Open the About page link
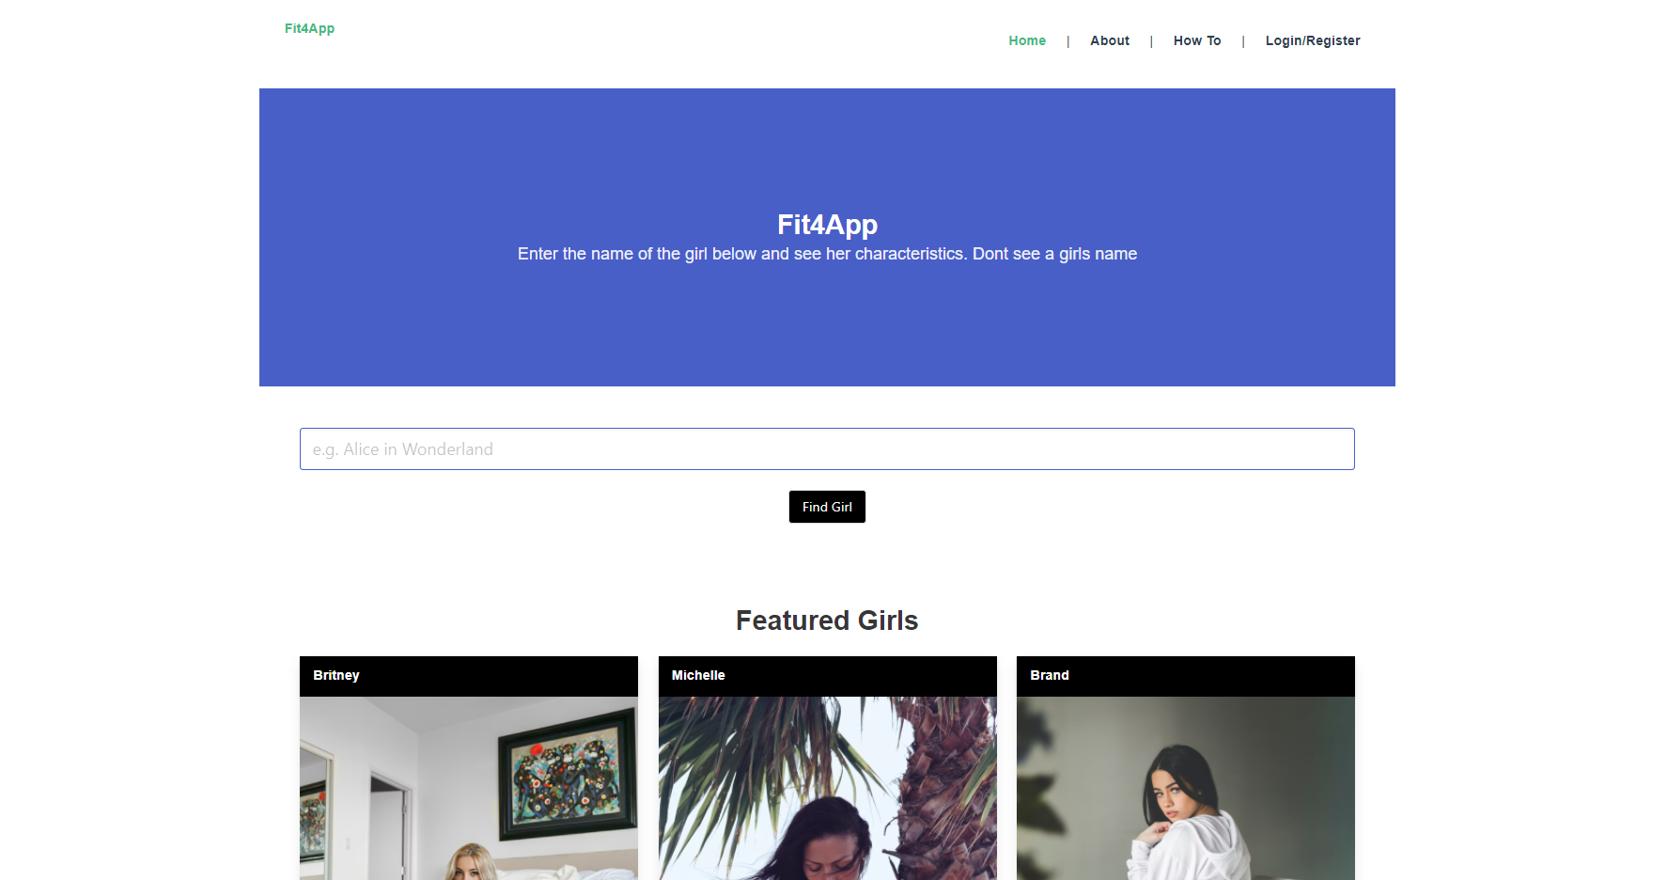 [x=1110, y=40]
